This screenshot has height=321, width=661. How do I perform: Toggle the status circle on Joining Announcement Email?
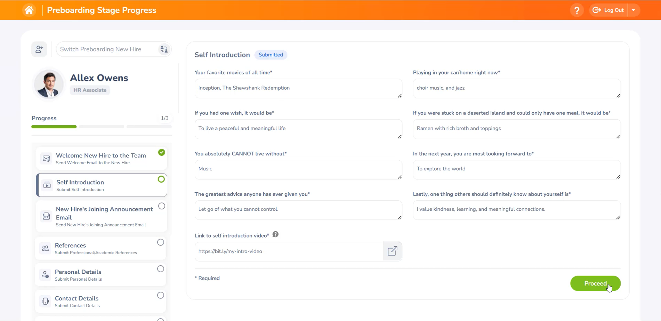[162, 206]
